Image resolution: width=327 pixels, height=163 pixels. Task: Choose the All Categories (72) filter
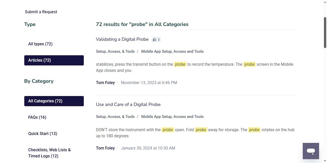click(x=54, y=101)
